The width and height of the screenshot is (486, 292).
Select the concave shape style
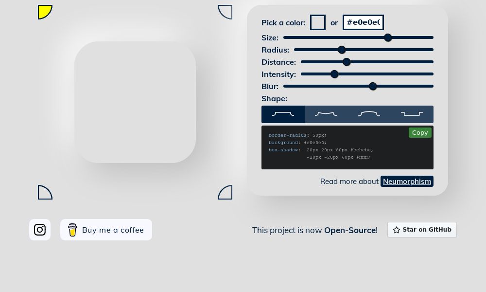point(326,114)
